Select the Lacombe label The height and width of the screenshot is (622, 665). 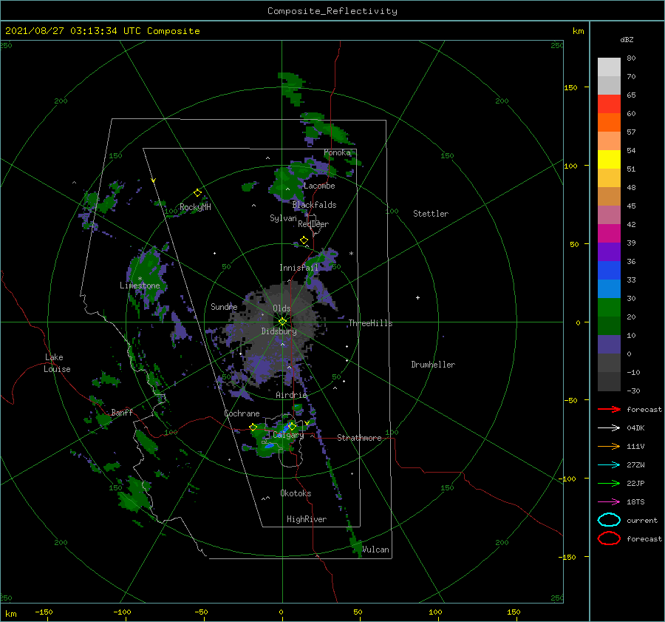tap(319, 186)
